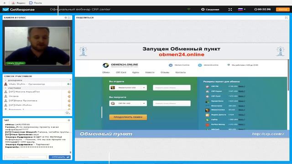Click the presenter webcam video
The width and height of the screenshot is (292, 164).
[x=37, y=46]
